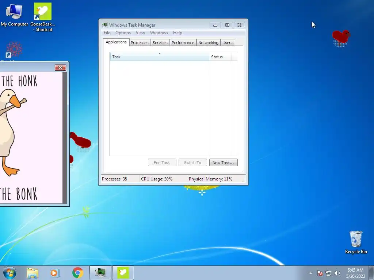
Task: Click the Physical Memory: 11% status text
Action: pyautogui.click(x=211, y=179)
